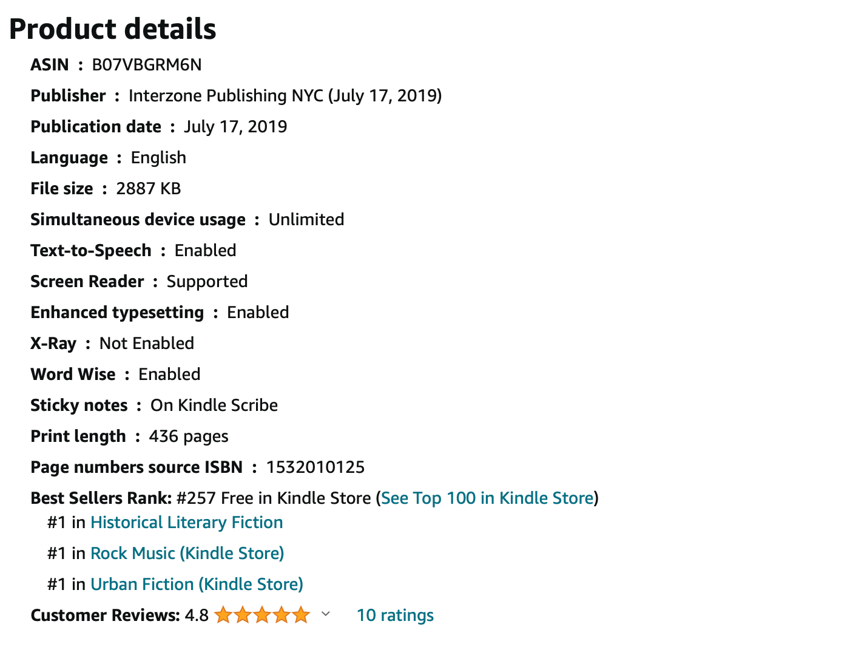The image size is (853, 658).
Task: Click the Interzone Publishing NYC publisher text
Action: [226, 95]
